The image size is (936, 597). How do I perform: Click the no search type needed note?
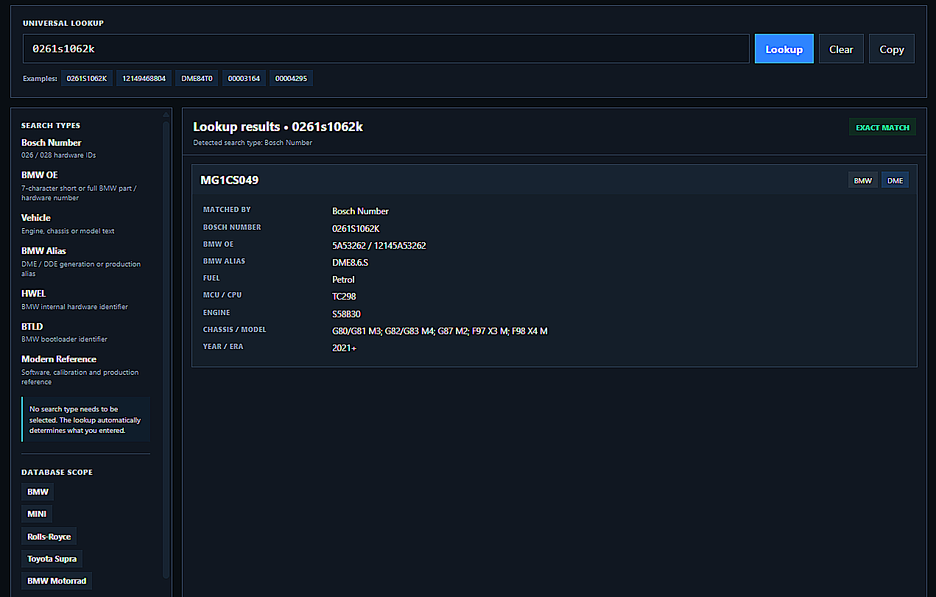point(85,420)
